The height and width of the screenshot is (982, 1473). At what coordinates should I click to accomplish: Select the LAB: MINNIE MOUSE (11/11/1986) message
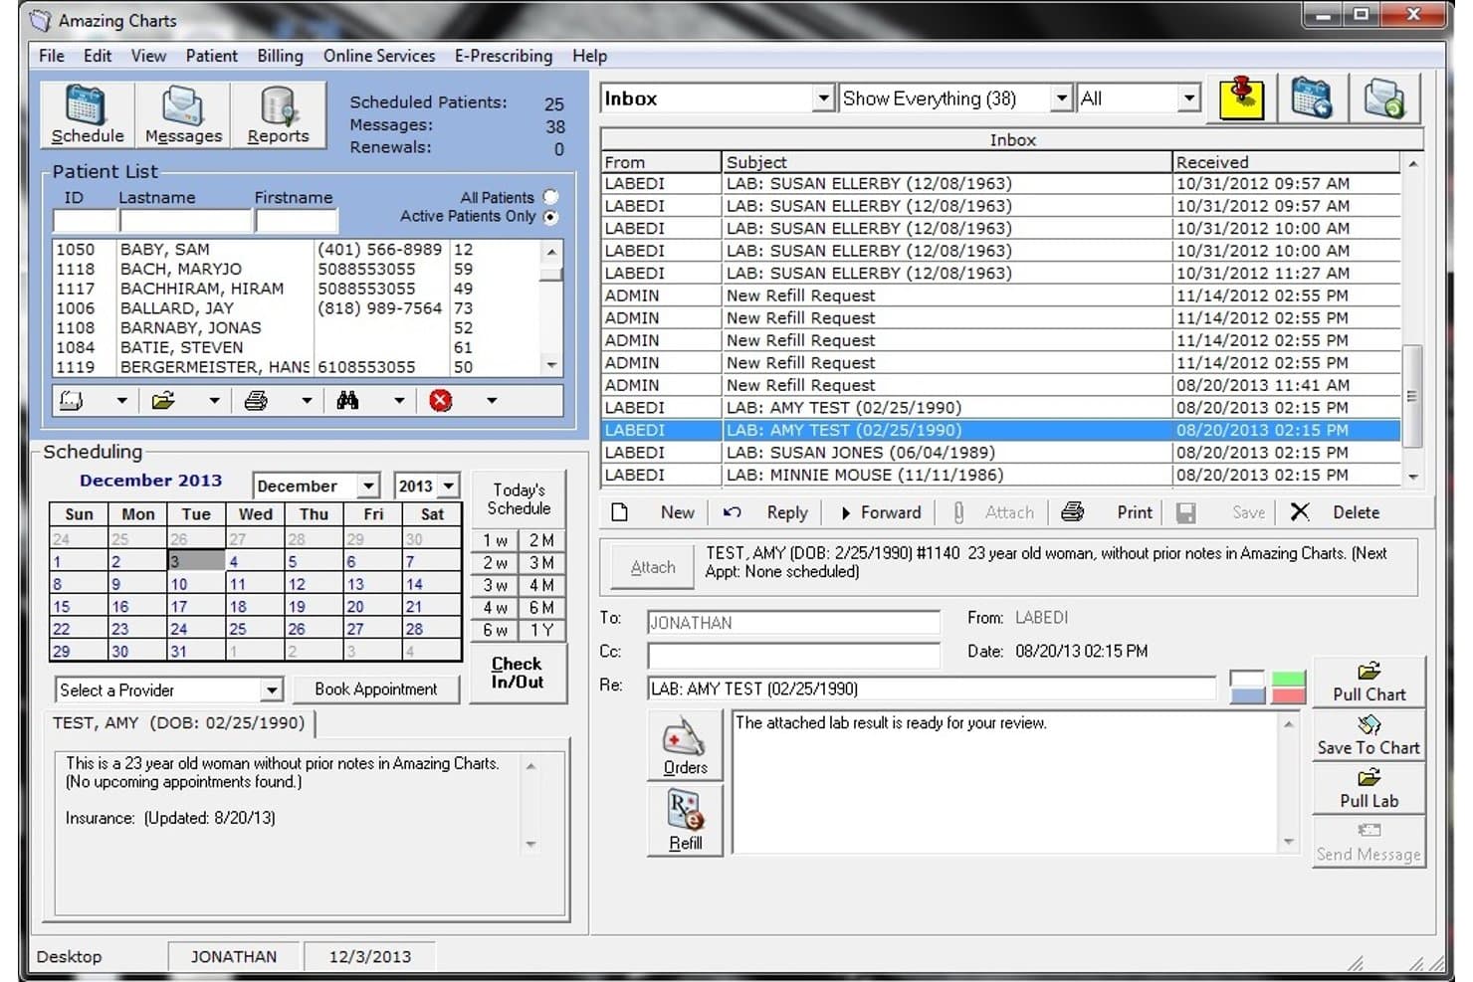click(x=1000, y=475)
